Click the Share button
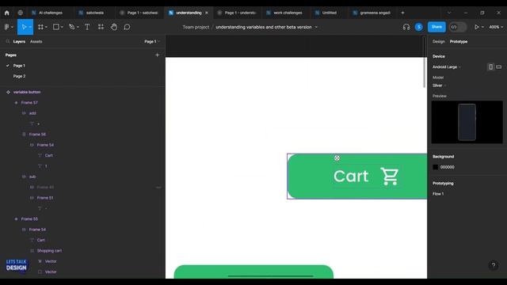This screenshot has width=507, height=285. click(x=436, y=27)
